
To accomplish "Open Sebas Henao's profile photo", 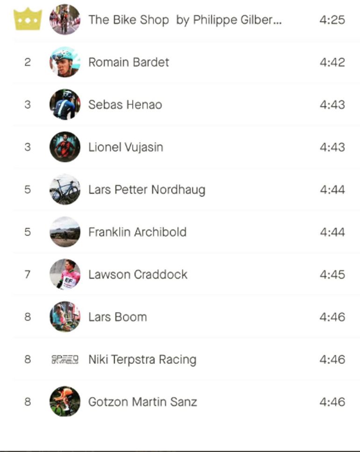I will pos(65,105).
